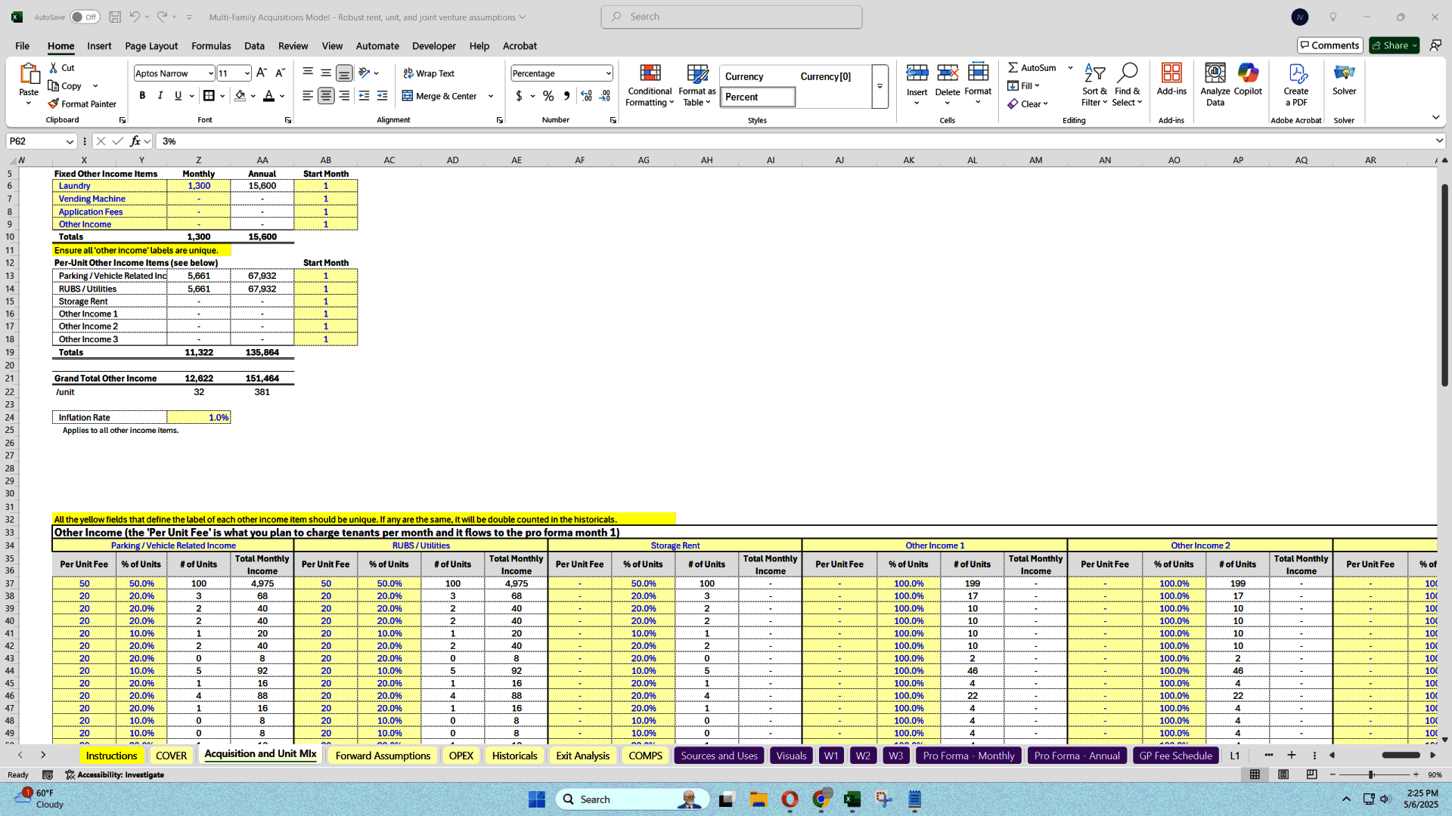Viewport: 1452px width, 816px height.
Task: Open the Formulas ribbon tab
Action: coord(211,46)
